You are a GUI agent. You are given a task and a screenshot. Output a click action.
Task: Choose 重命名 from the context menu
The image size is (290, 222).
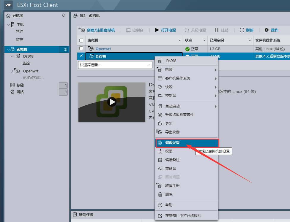(x=187, y=169)
